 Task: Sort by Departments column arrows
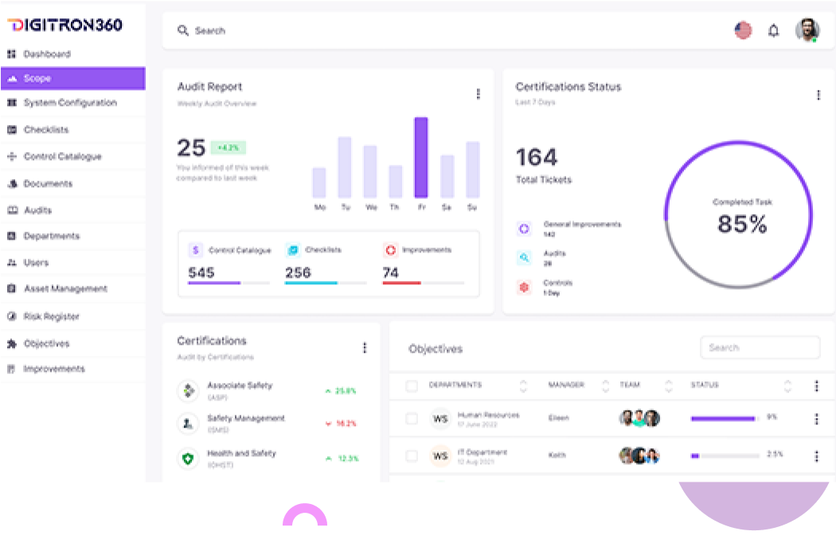(x=523, y=386)
